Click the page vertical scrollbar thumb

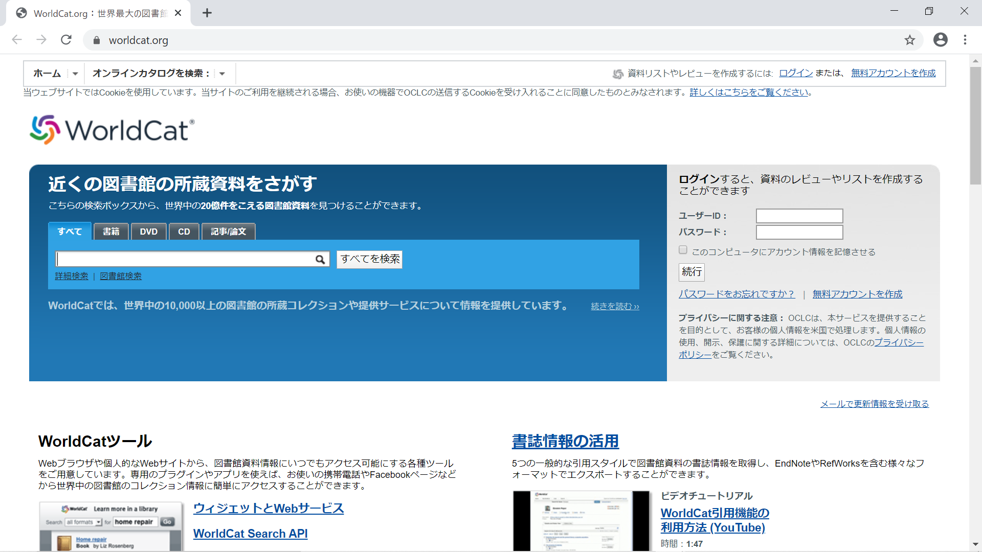[975, 125]
